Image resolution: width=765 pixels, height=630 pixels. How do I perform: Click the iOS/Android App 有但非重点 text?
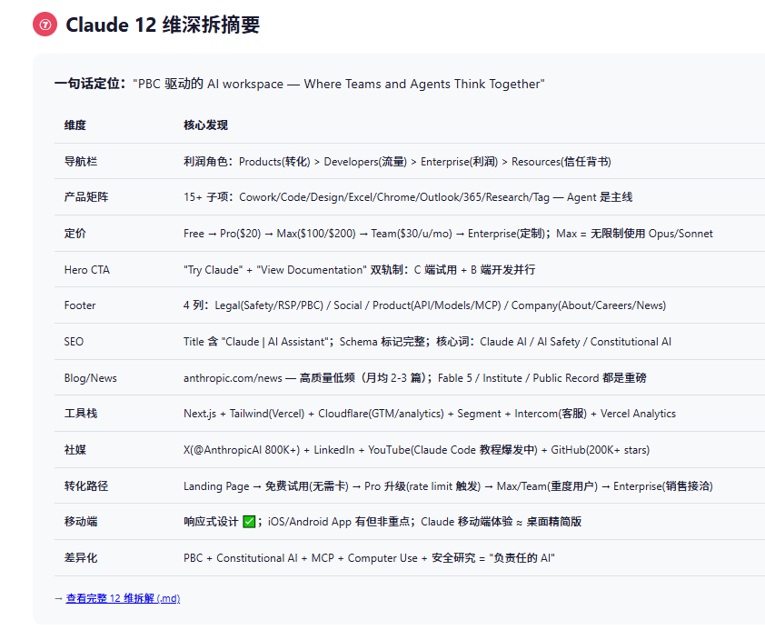(339, 522)
